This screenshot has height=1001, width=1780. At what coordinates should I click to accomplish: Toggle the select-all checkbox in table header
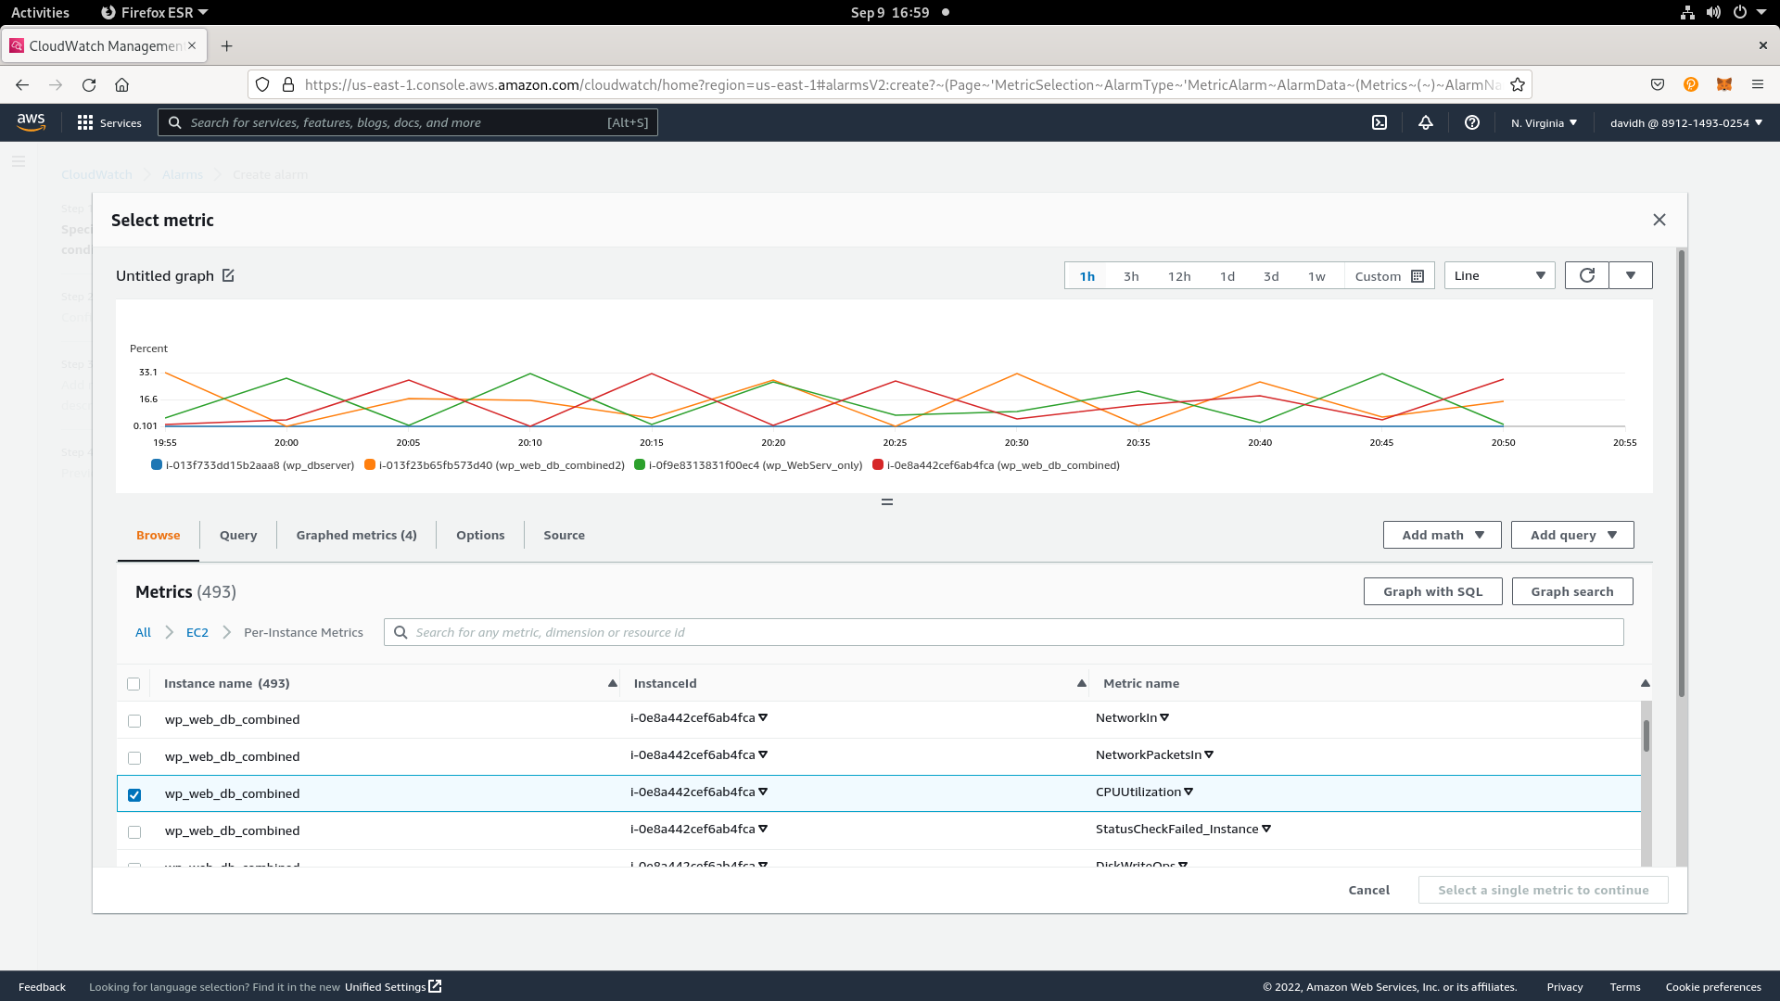tap(133, 684)
